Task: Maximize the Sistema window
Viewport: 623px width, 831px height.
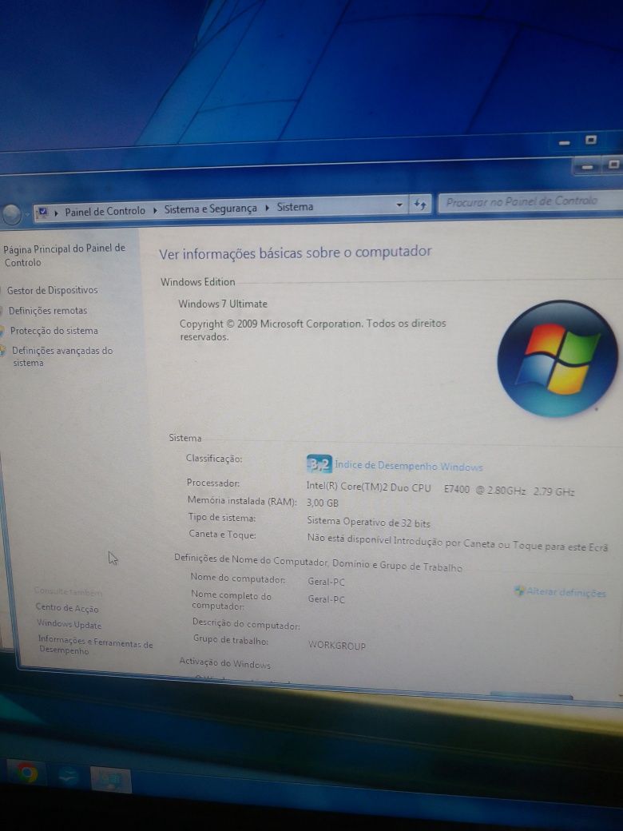Action: 613,165
